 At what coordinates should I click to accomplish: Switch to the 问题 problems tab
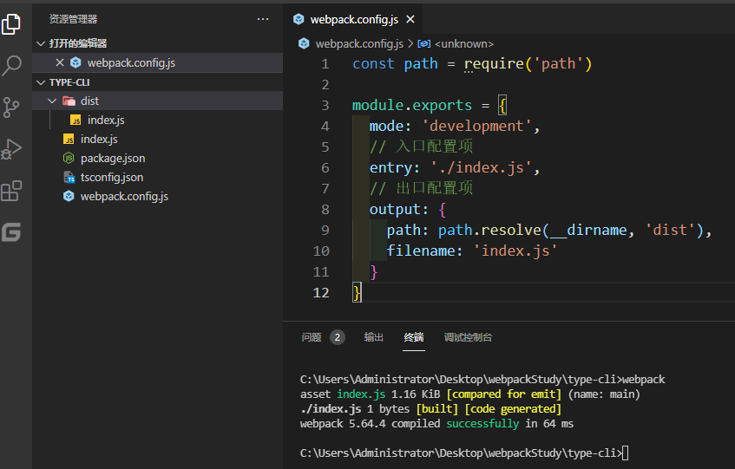(312, 337)
